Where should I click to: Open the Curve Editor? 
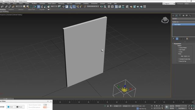tap(120, 6)
